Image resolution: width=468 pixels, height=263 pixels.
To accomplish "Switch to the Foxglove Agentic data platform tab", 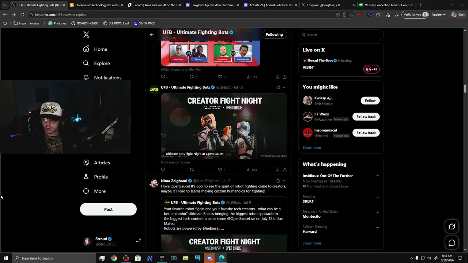I will coord(212,5).
